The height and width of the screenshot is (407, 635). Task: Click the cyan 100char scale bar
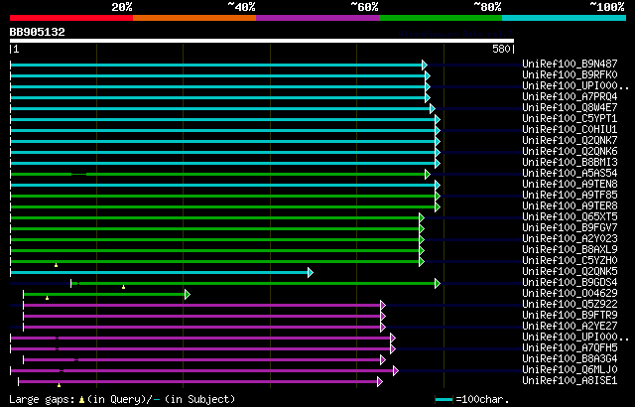(444, 400)
